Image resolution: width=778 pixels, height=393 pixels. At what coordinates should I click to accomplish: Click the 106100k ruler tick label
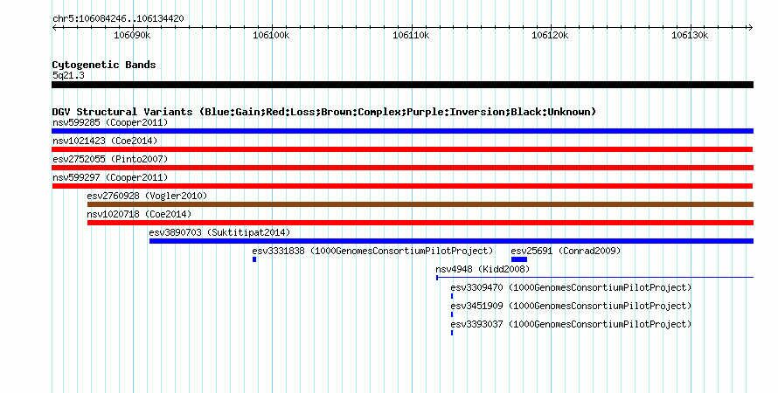pyautogui.click(x=271, y=35)
